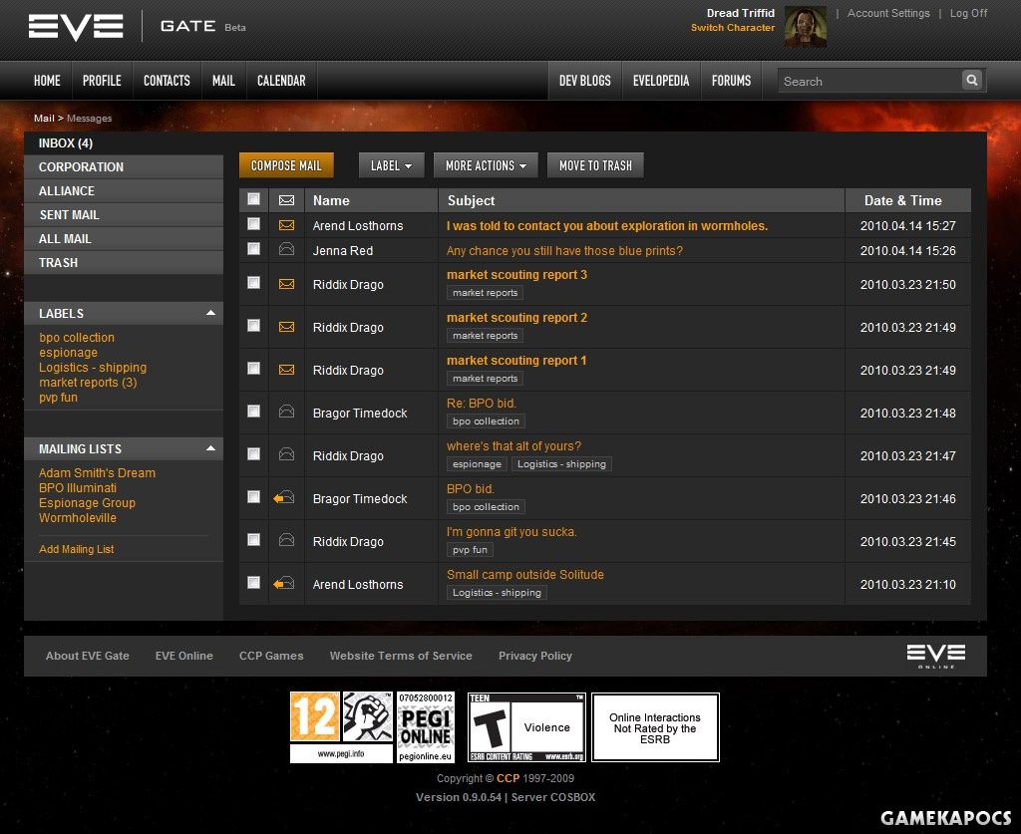Image resolution: width=1021 pixels, height=834 pixels.
Task: Click replied arrow icon for BPO bid mail
Action: [284, 497]
